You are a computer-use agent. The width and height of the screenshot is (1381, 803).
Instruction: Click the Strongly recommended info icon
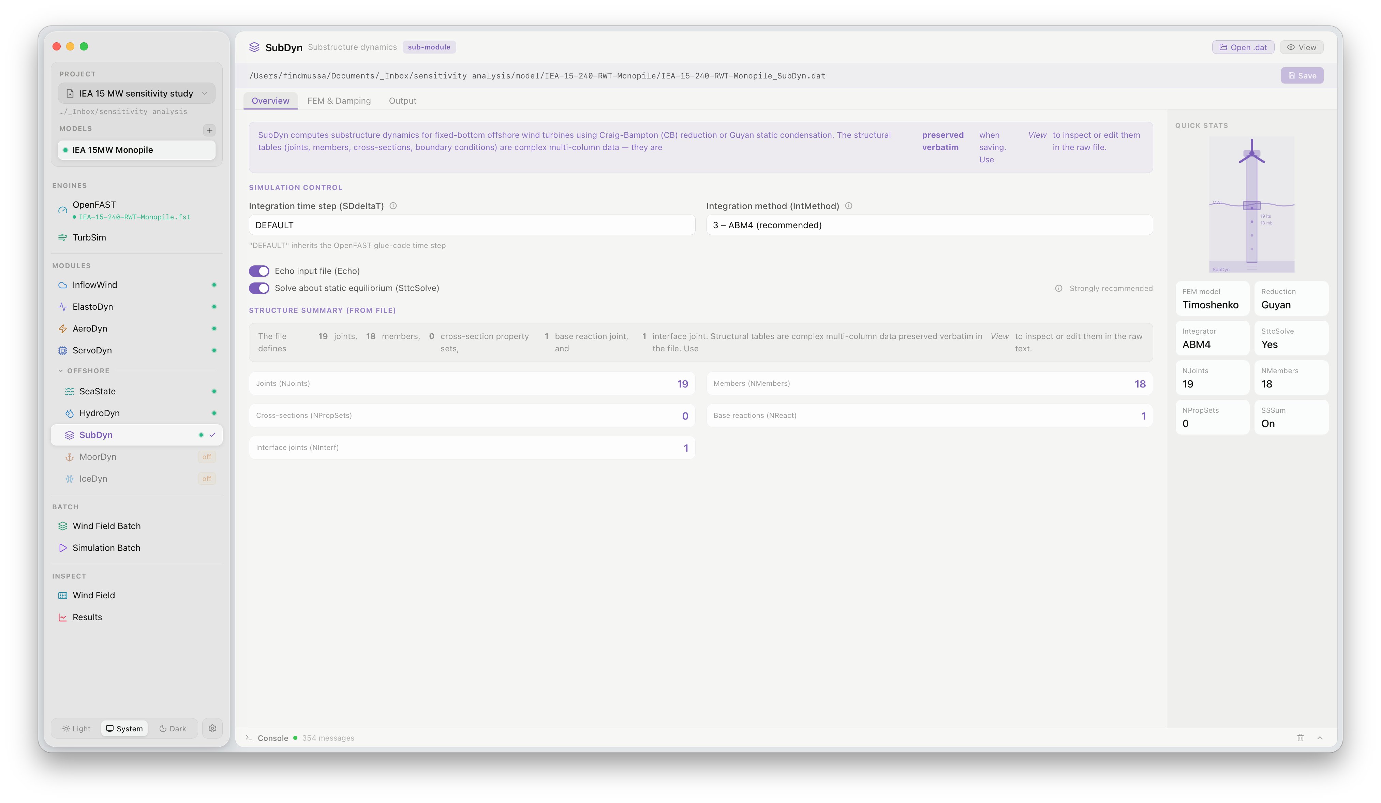click(1059, 289)
